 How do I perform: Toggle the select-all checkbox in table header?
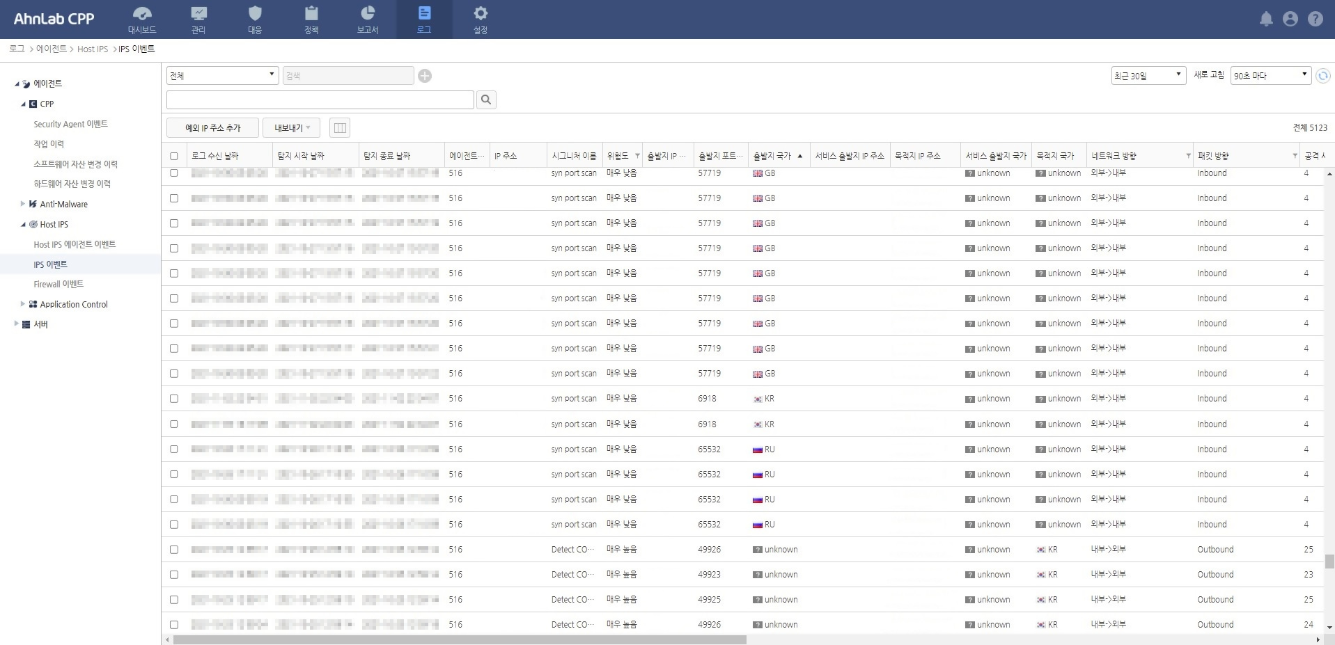pyautogui.click(x=174, y=156)
